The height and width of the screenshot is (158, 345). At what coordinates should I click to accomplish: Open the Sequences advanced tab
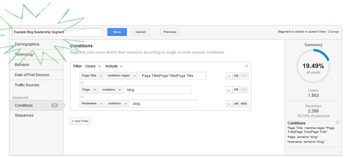pos(36,115)
